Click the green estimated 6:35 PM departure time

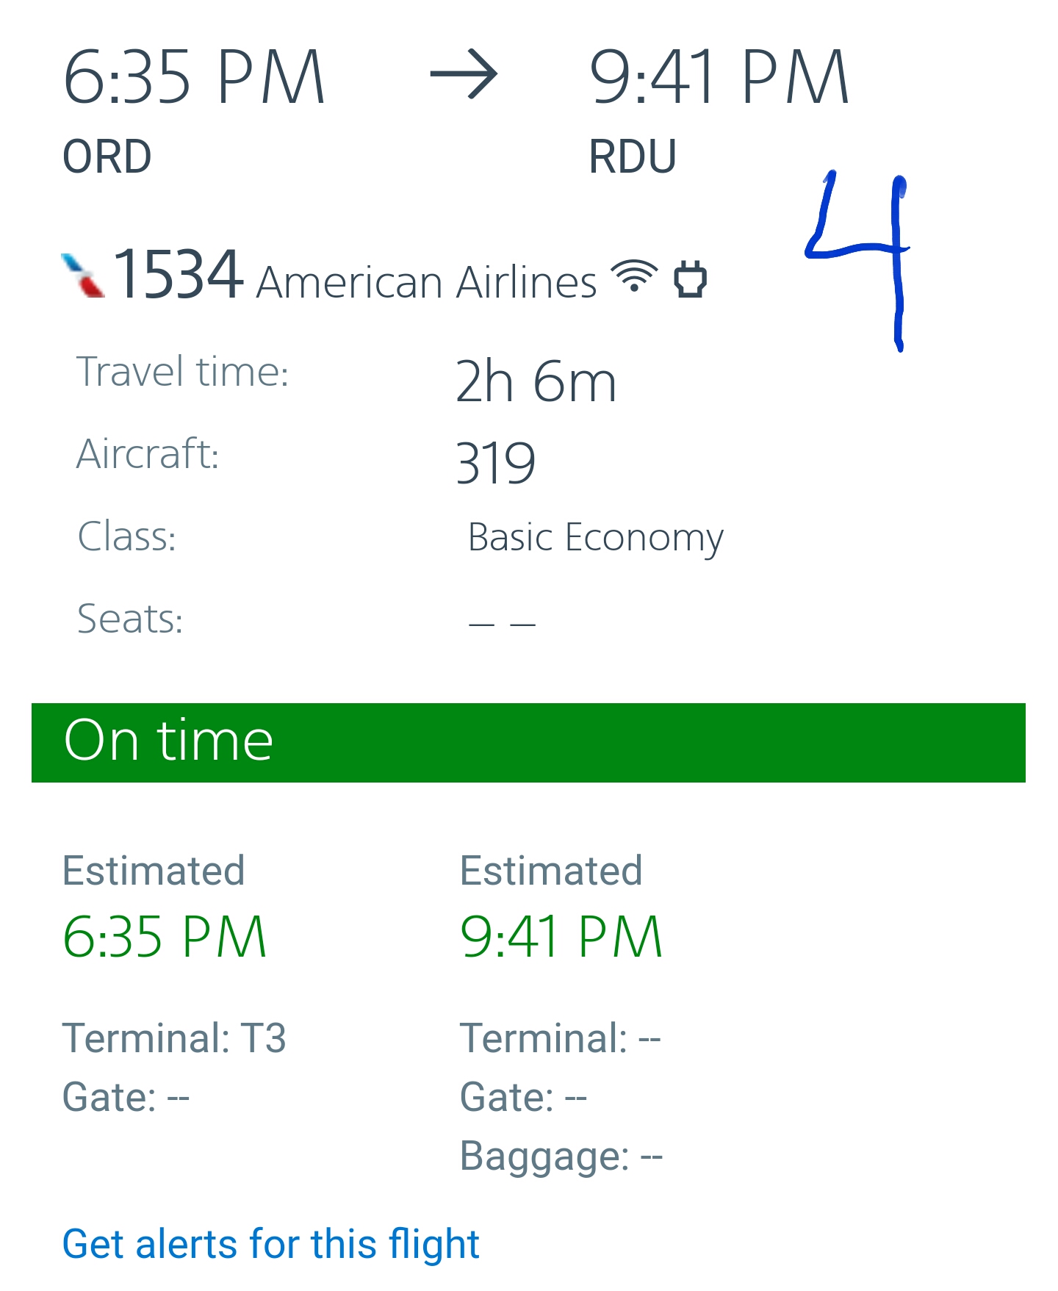tap(165, 937)
